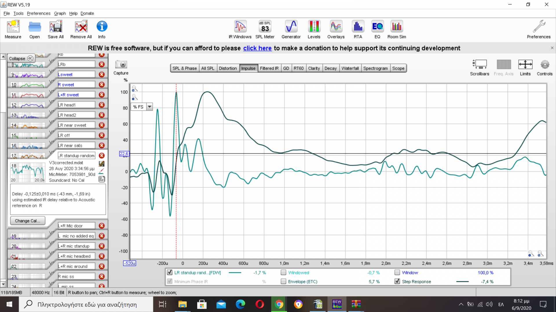Remove the Lsweet measurement

pos(102,75)
